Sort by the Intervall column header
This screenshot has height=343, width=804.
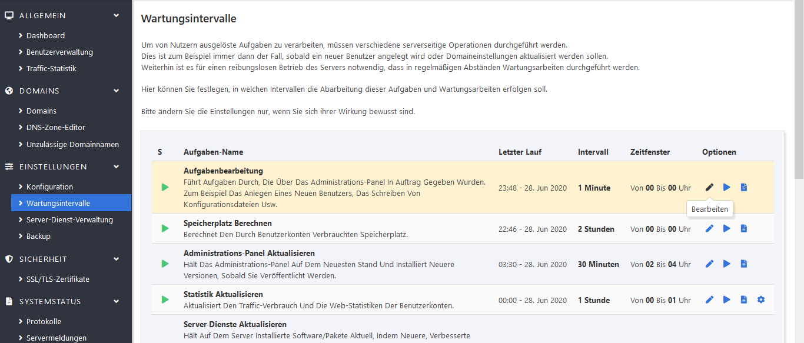point(593,152)
